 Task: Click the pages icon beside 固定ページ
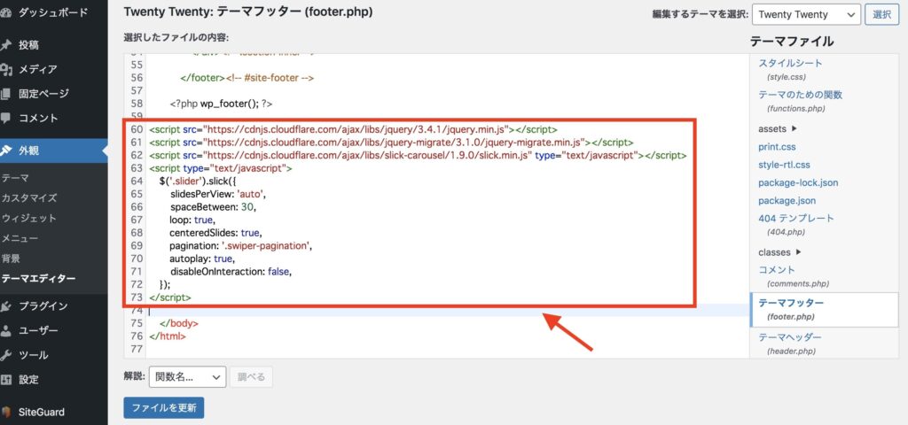[x=6, y=94]
